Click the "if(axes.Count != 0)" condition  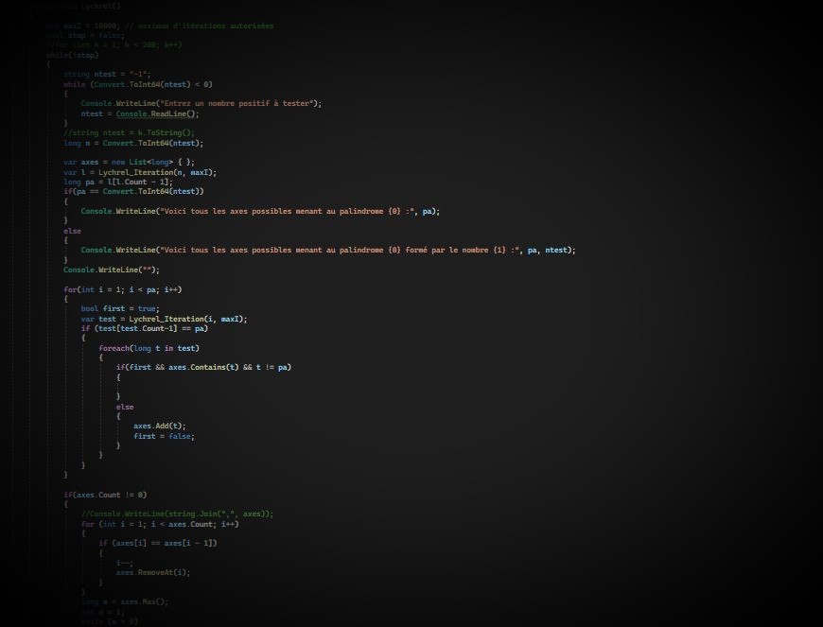tap(105, 495)
